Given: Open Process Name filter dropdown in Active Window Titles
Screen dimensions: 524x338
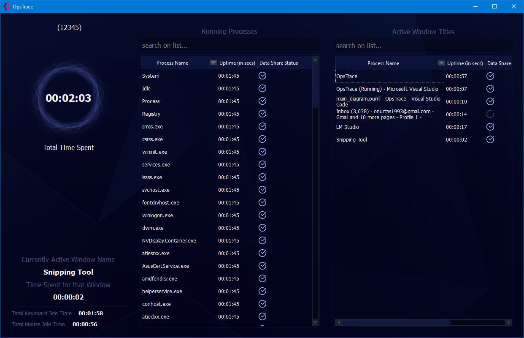Looking at the screenshot, I should (441, 63).
